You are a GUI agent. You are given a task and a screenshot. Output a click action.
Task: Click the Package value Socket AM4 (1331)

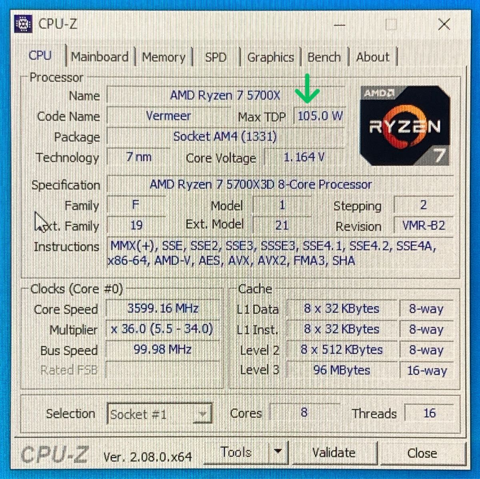point(225,137)
